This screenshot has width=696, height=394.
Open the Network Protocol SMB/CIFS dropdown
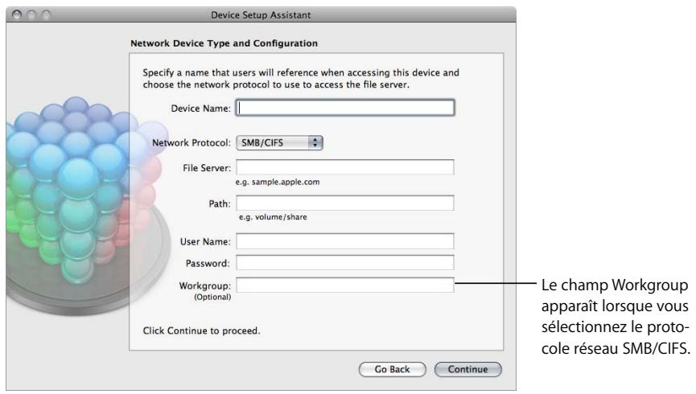(279, 143)
